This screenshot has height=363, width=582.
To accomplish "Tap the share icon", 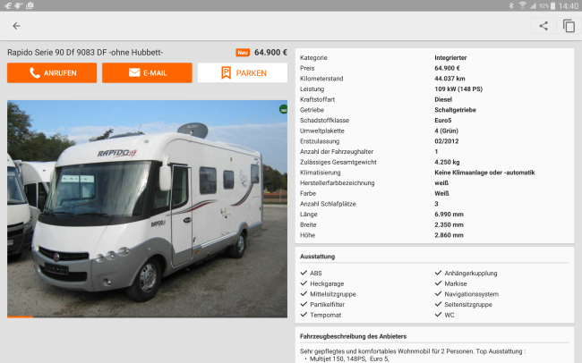I will tap(543, 26).
